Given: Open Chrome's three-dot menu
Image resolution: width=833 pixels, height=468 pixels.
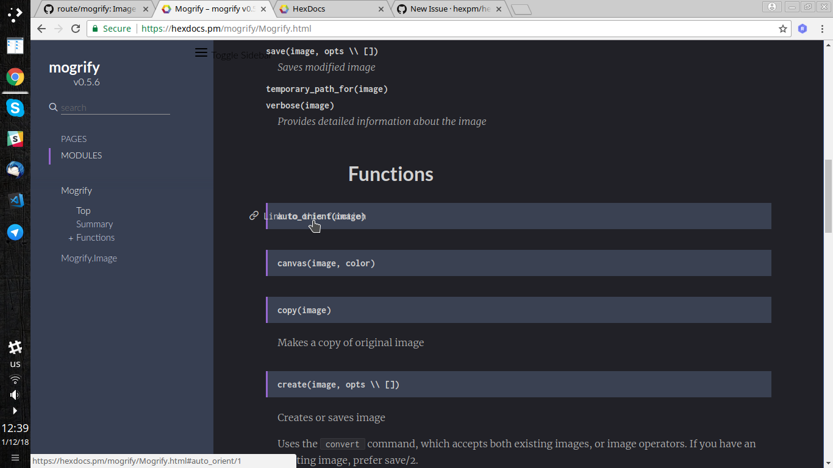Looking at the screenshot, I should [x=822, y=29].
